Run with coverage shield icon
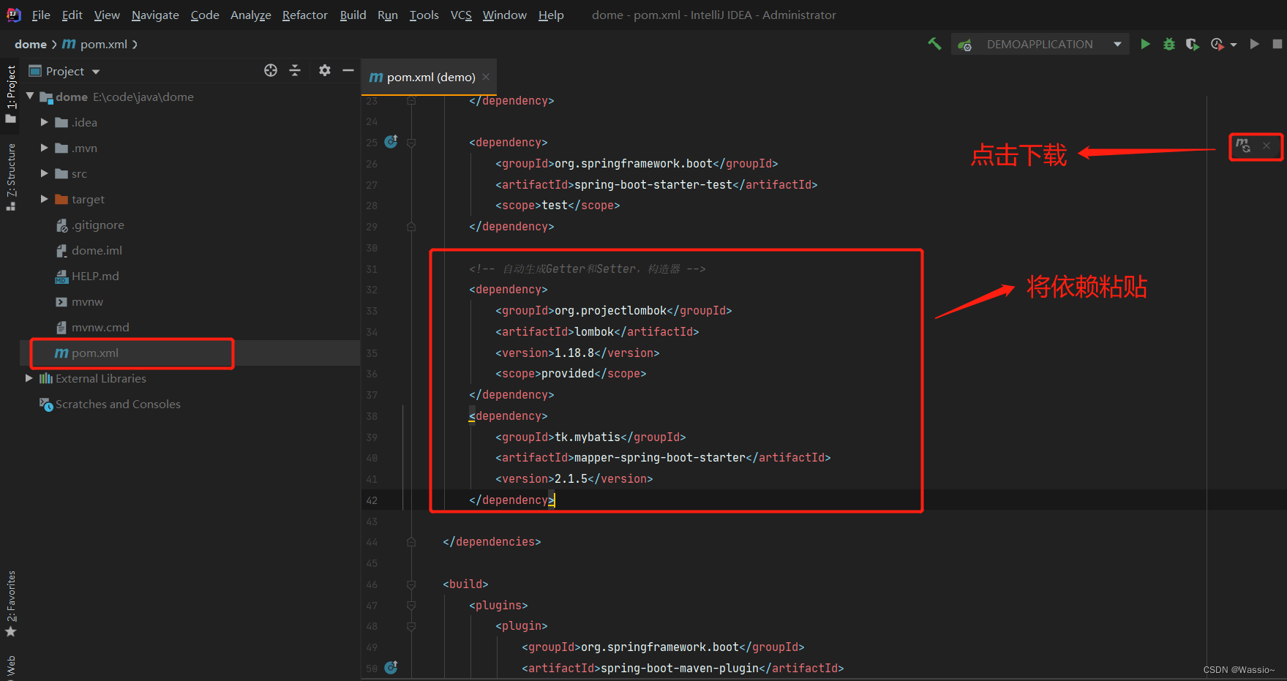This screenshot has height=681, width=1287. [x=1193, y=44]
